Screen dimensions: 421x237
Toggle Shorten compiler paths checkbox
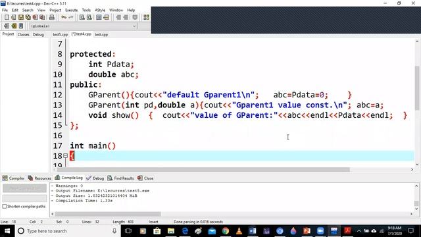(5, 206)
